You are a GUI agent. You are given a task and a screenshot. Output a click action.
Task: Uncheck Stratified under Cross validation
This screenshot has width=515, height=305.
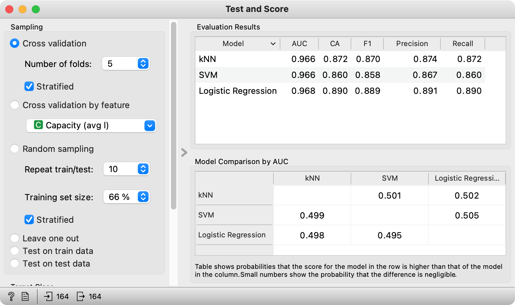(29, 87)
